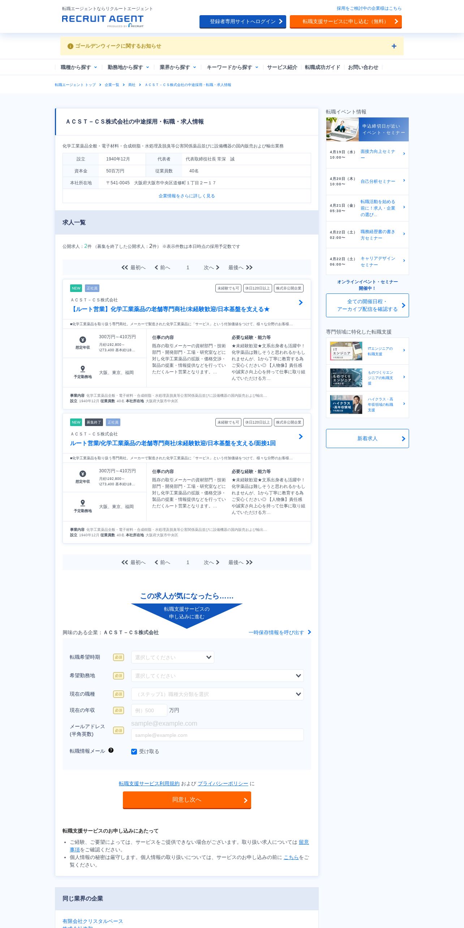This screenshot has width=464, height=928.
Task: Open 企業情報をさらに詳しく見る link
Action: pyautogui.click(x=187, y=196)
